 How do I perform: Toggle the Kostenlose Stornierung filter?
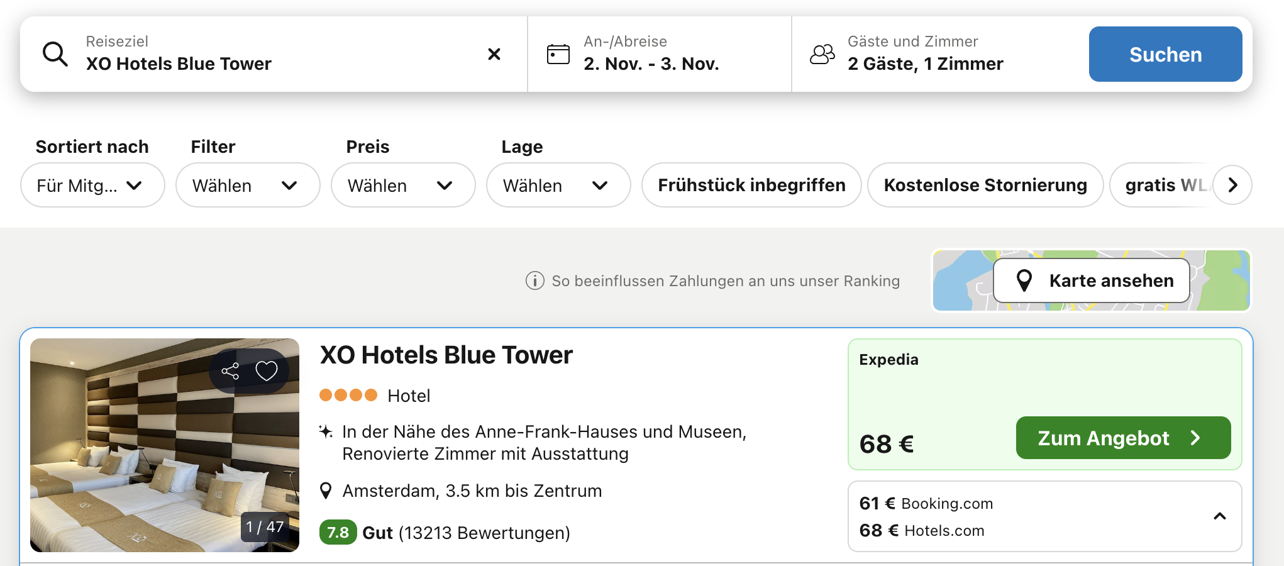tap(985, 185)
